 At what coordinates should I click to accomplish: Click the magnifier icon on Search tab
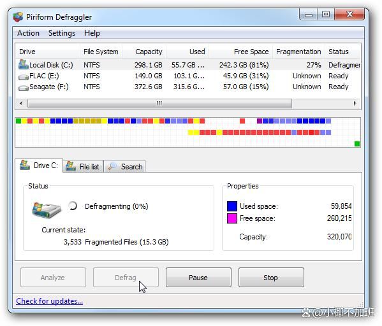pos(113,166)
